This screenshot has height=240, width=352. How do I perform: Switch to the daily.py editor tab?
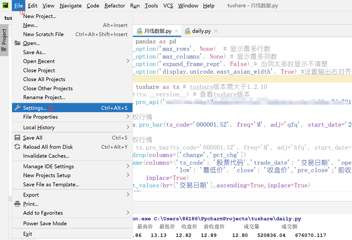201,31
